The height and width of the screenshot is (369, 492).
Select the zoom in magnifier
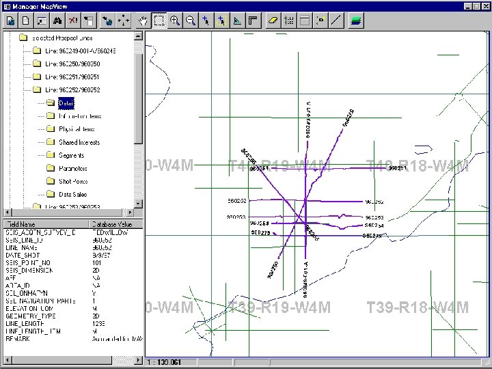[x=175, y=20]
